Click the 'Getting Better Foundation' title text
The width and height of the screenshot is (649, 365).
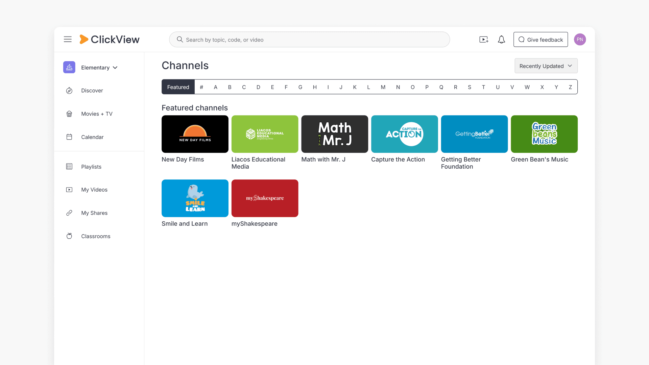461,163
